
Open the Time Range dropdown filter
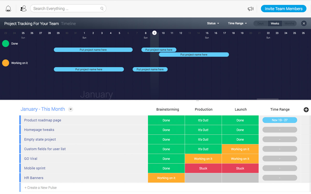pos(237,24)
